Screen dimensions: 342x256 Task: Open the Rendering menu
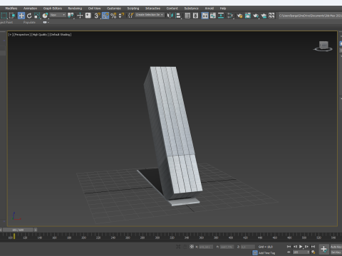[x=75, y=9]
